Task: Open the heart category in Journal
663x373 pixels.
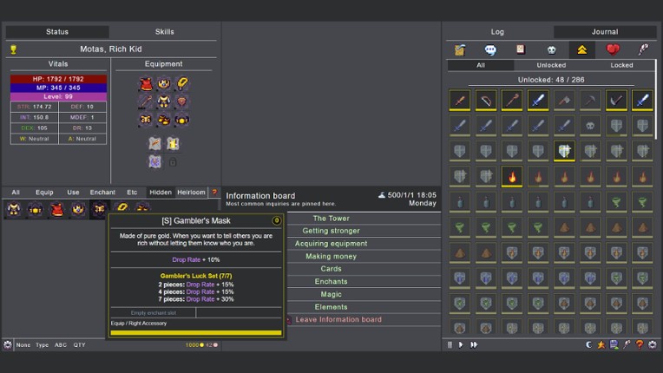Action: pos(613,49)
